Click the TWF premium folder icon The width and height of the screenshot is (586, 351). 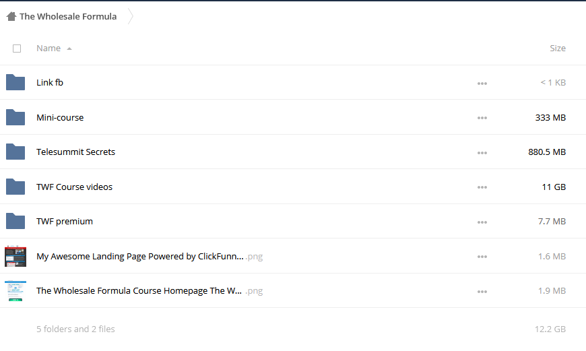[x=15, y=221]
